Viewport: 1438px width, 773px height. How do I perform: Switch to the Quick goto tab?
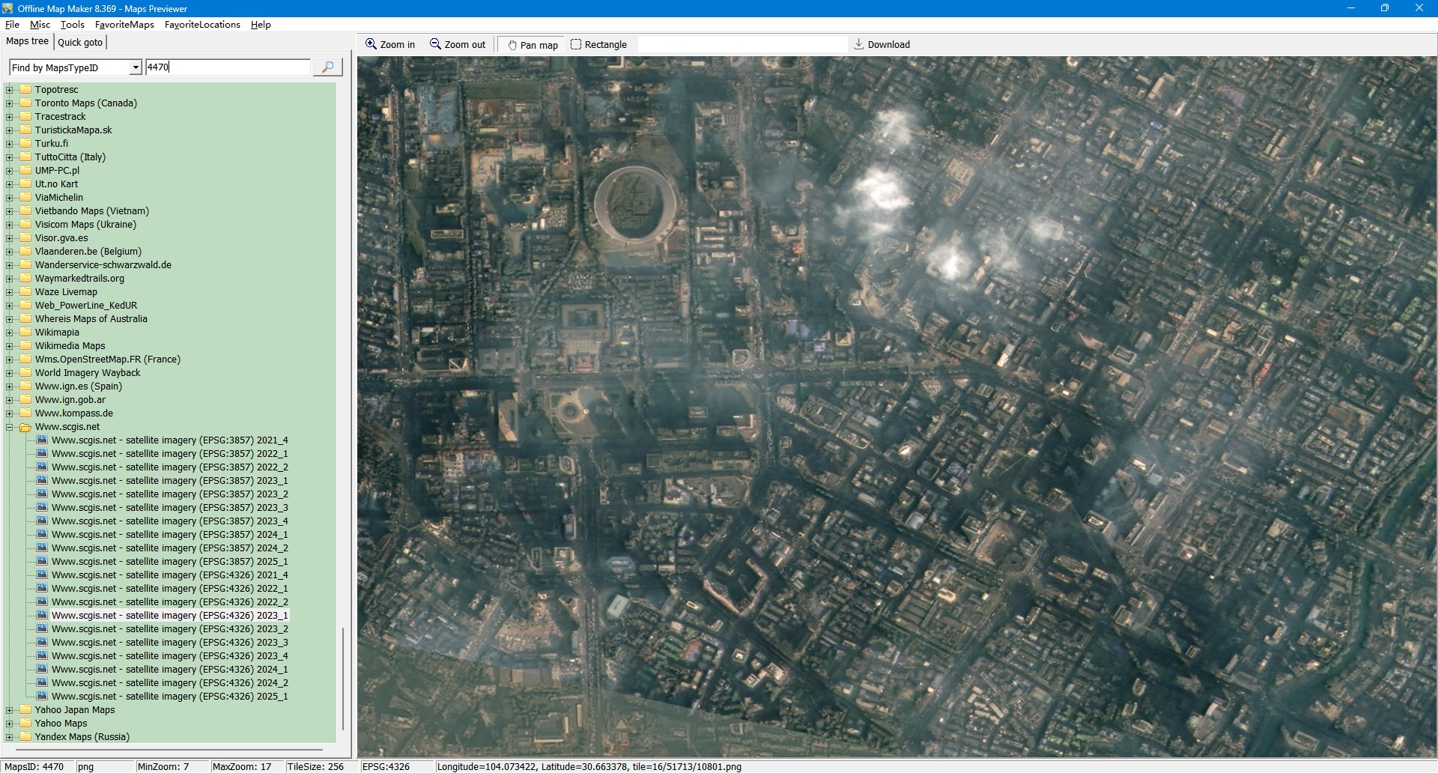80,43
